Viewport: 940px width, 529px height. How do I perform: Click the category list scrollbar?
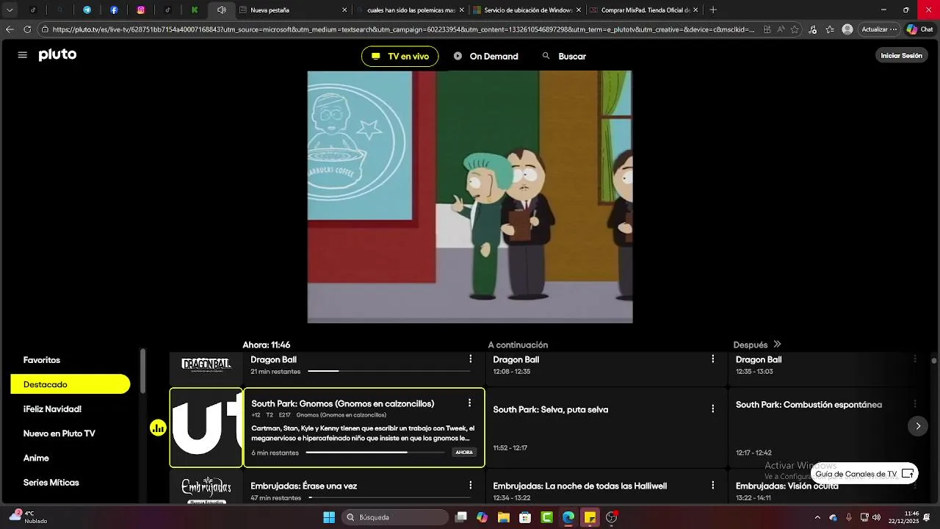143,371
